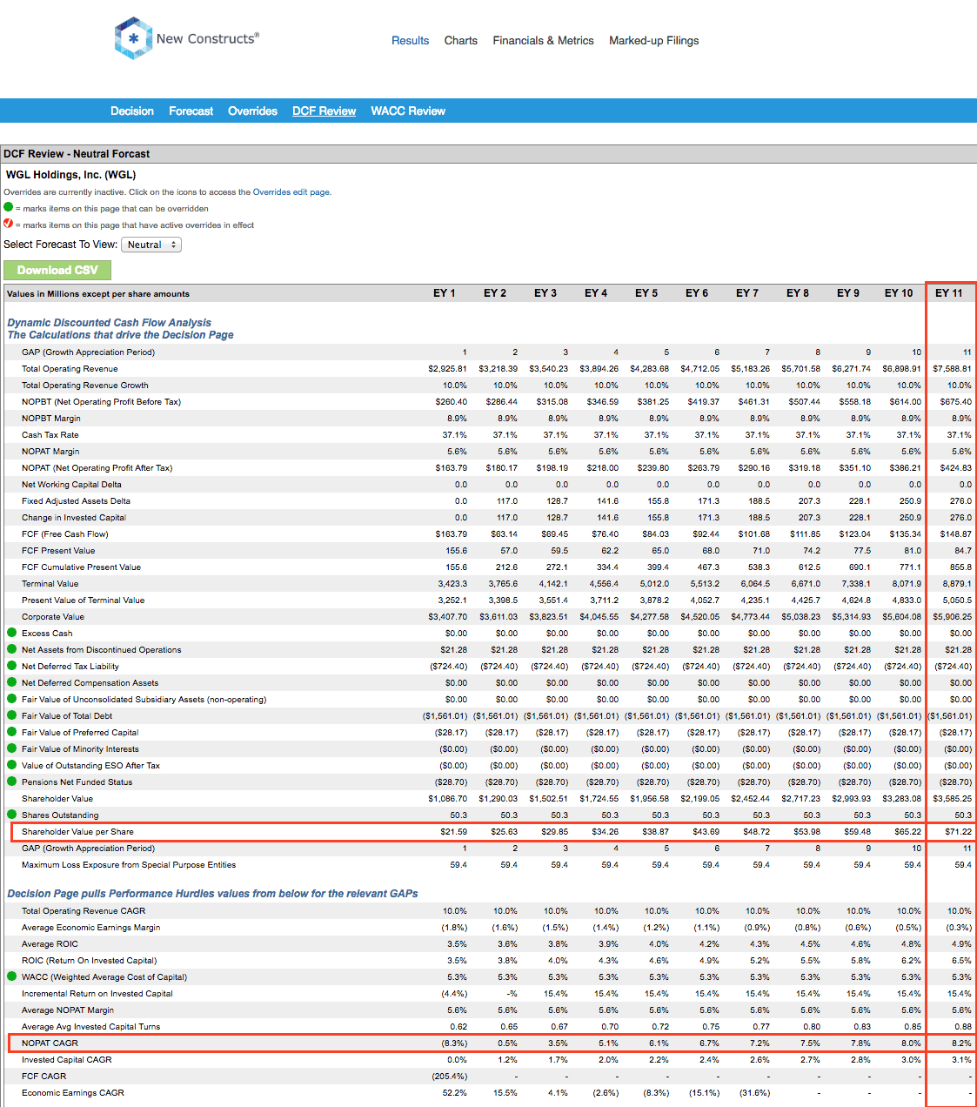The width and height of the screenshot is (977, 1107).
Task: Open the Results top navigation tab
Action: 410,40
